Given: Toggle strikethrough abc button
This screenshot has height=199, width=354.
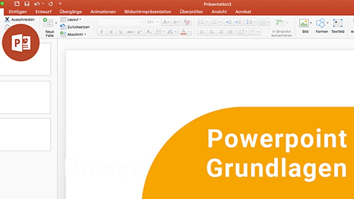Looking at the screenshot, I should click(x=130, y=32).
